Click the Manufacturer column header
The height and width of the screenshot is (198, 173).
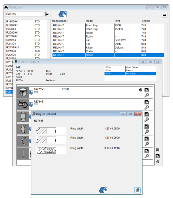click(60, 21)
